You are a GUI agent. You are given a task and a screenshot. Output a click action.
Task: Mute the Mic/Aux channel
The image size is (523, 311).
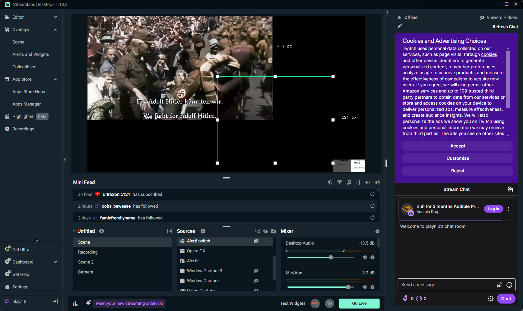pos(365,287)
